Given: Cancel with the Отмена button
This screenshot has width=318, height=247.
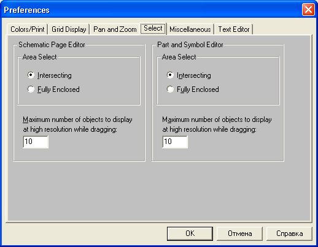Looking at the screenshot, I should tap(239, 234).
